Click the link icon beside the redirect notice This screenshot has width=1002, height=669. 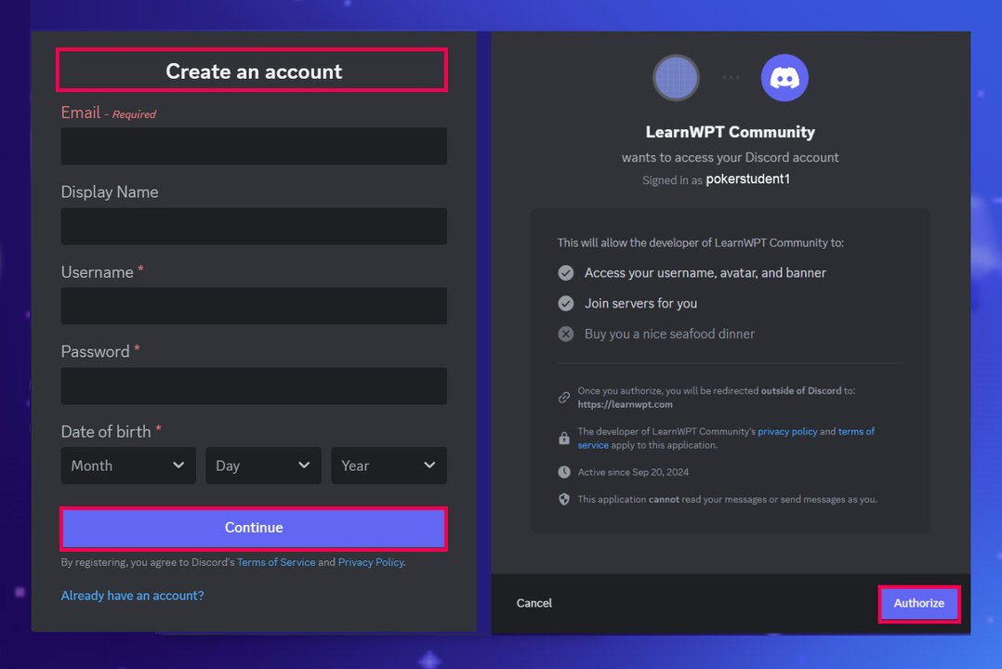563,398
